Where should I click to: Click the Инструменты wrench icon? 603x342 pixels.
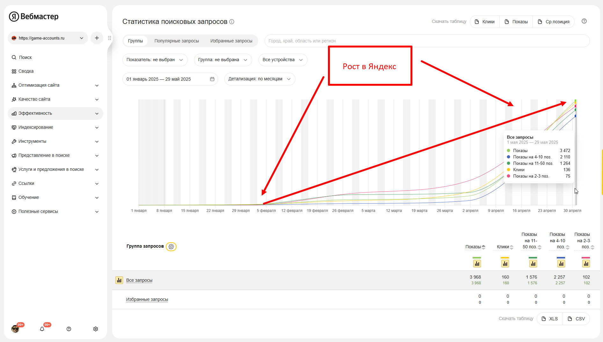(x=14, y=142)
